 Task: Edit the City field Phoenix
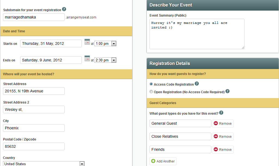click(x=34, y=128)
